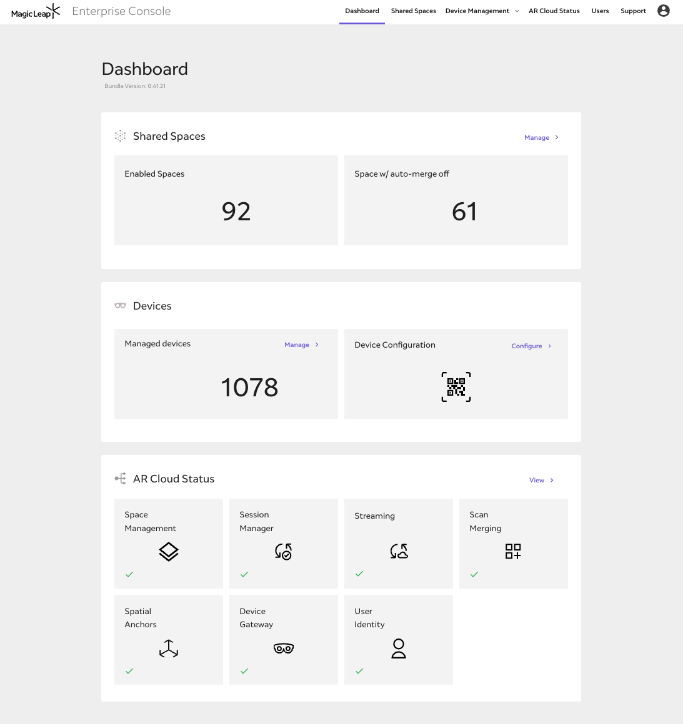Click the Streaming cloud sync icon
Screen dimensions: 683x724
coord(399,551)
